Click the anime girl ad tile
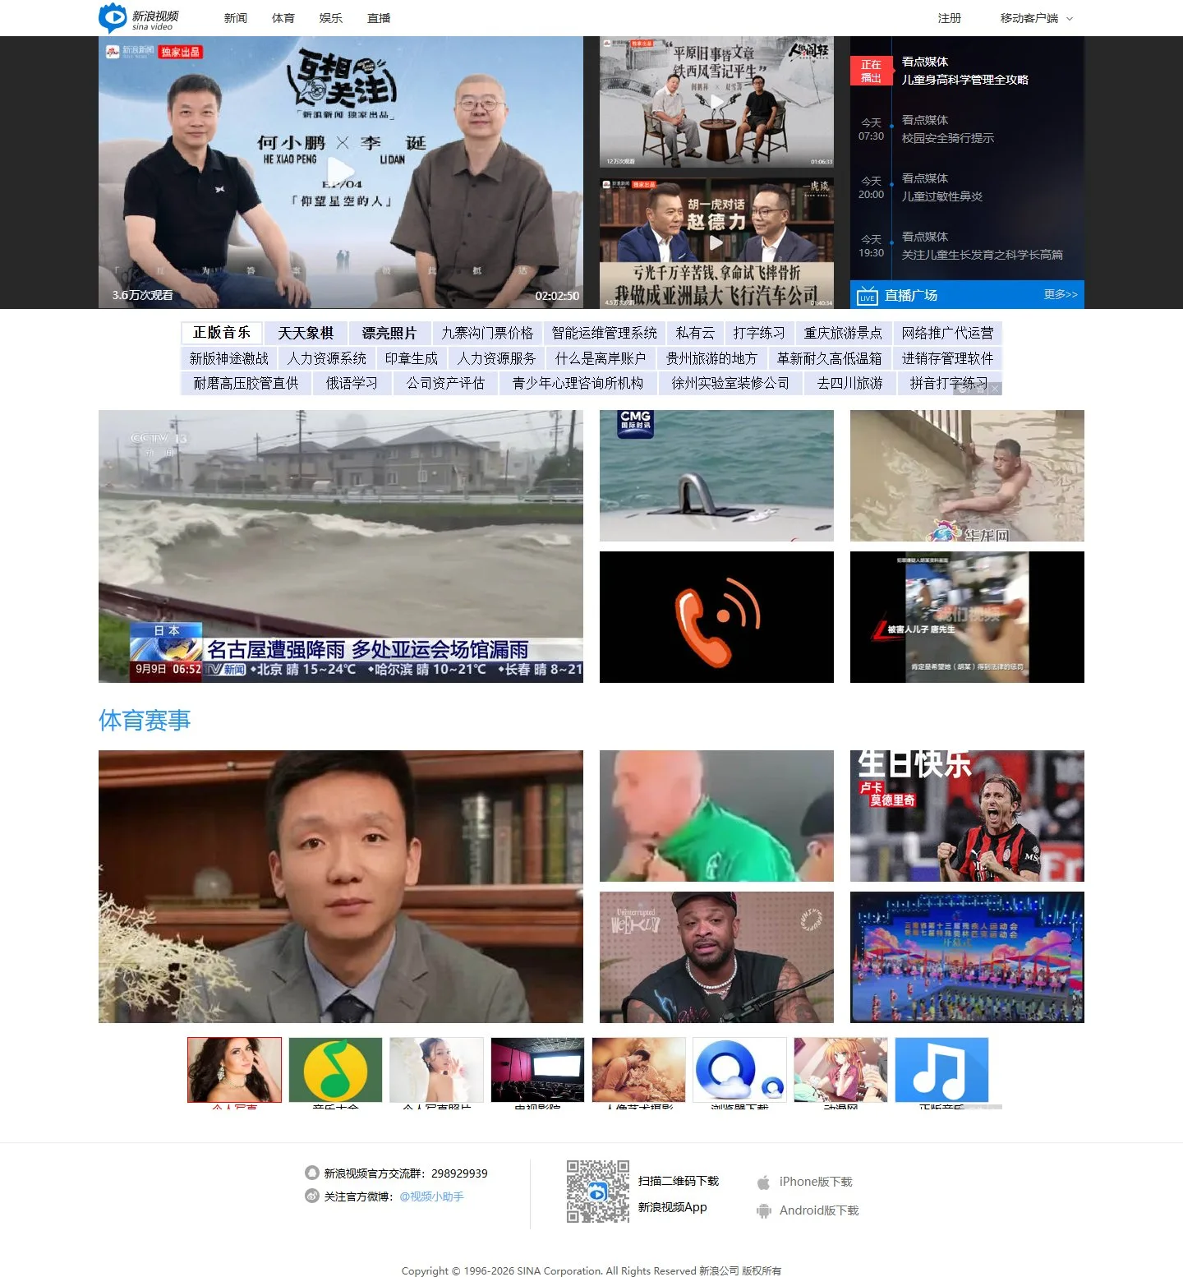Screen dimensions: 1183x1277 pos(840,1070)
